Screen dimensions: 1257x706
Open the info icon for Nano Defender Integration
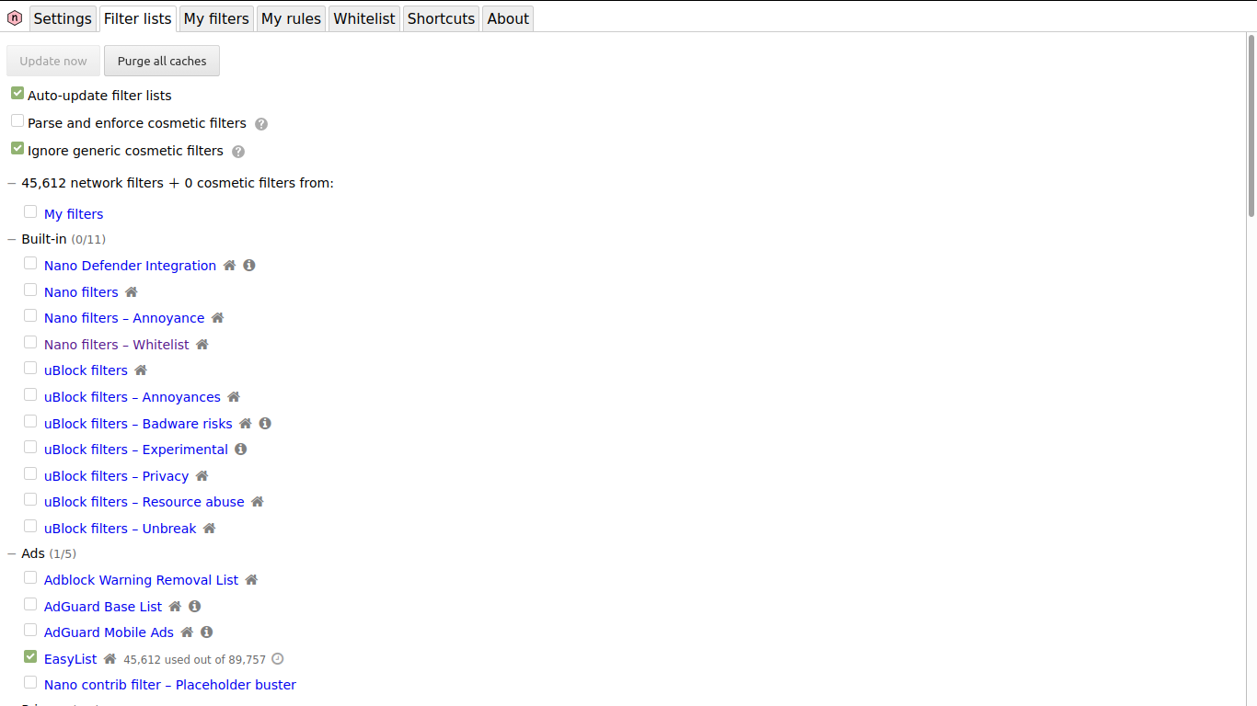coord(248,265)
